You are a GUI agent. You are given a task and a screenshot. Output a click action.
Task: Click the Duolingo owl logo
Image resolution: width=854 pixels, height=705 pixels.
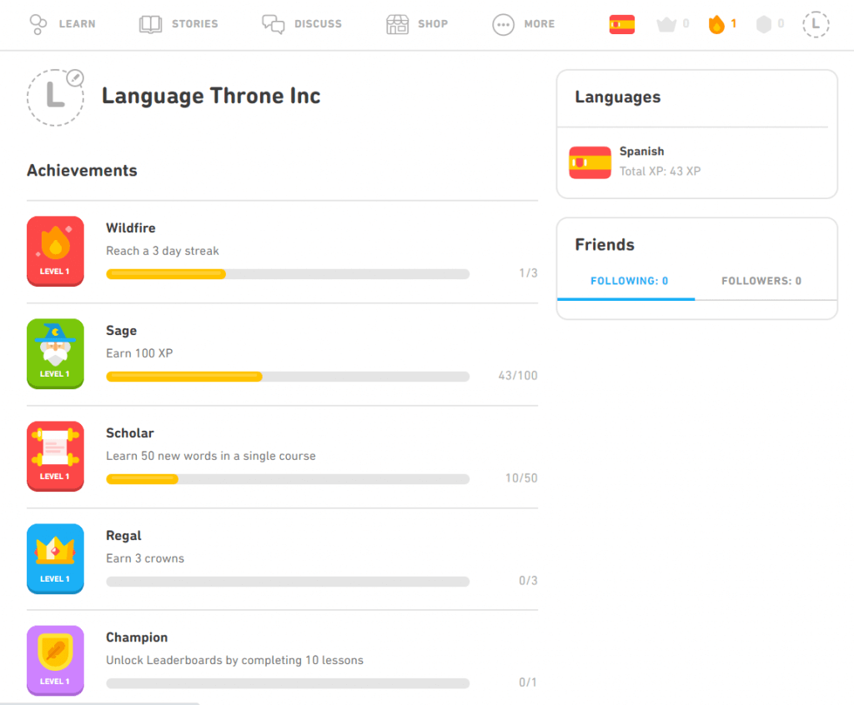[x=38, y=24]
